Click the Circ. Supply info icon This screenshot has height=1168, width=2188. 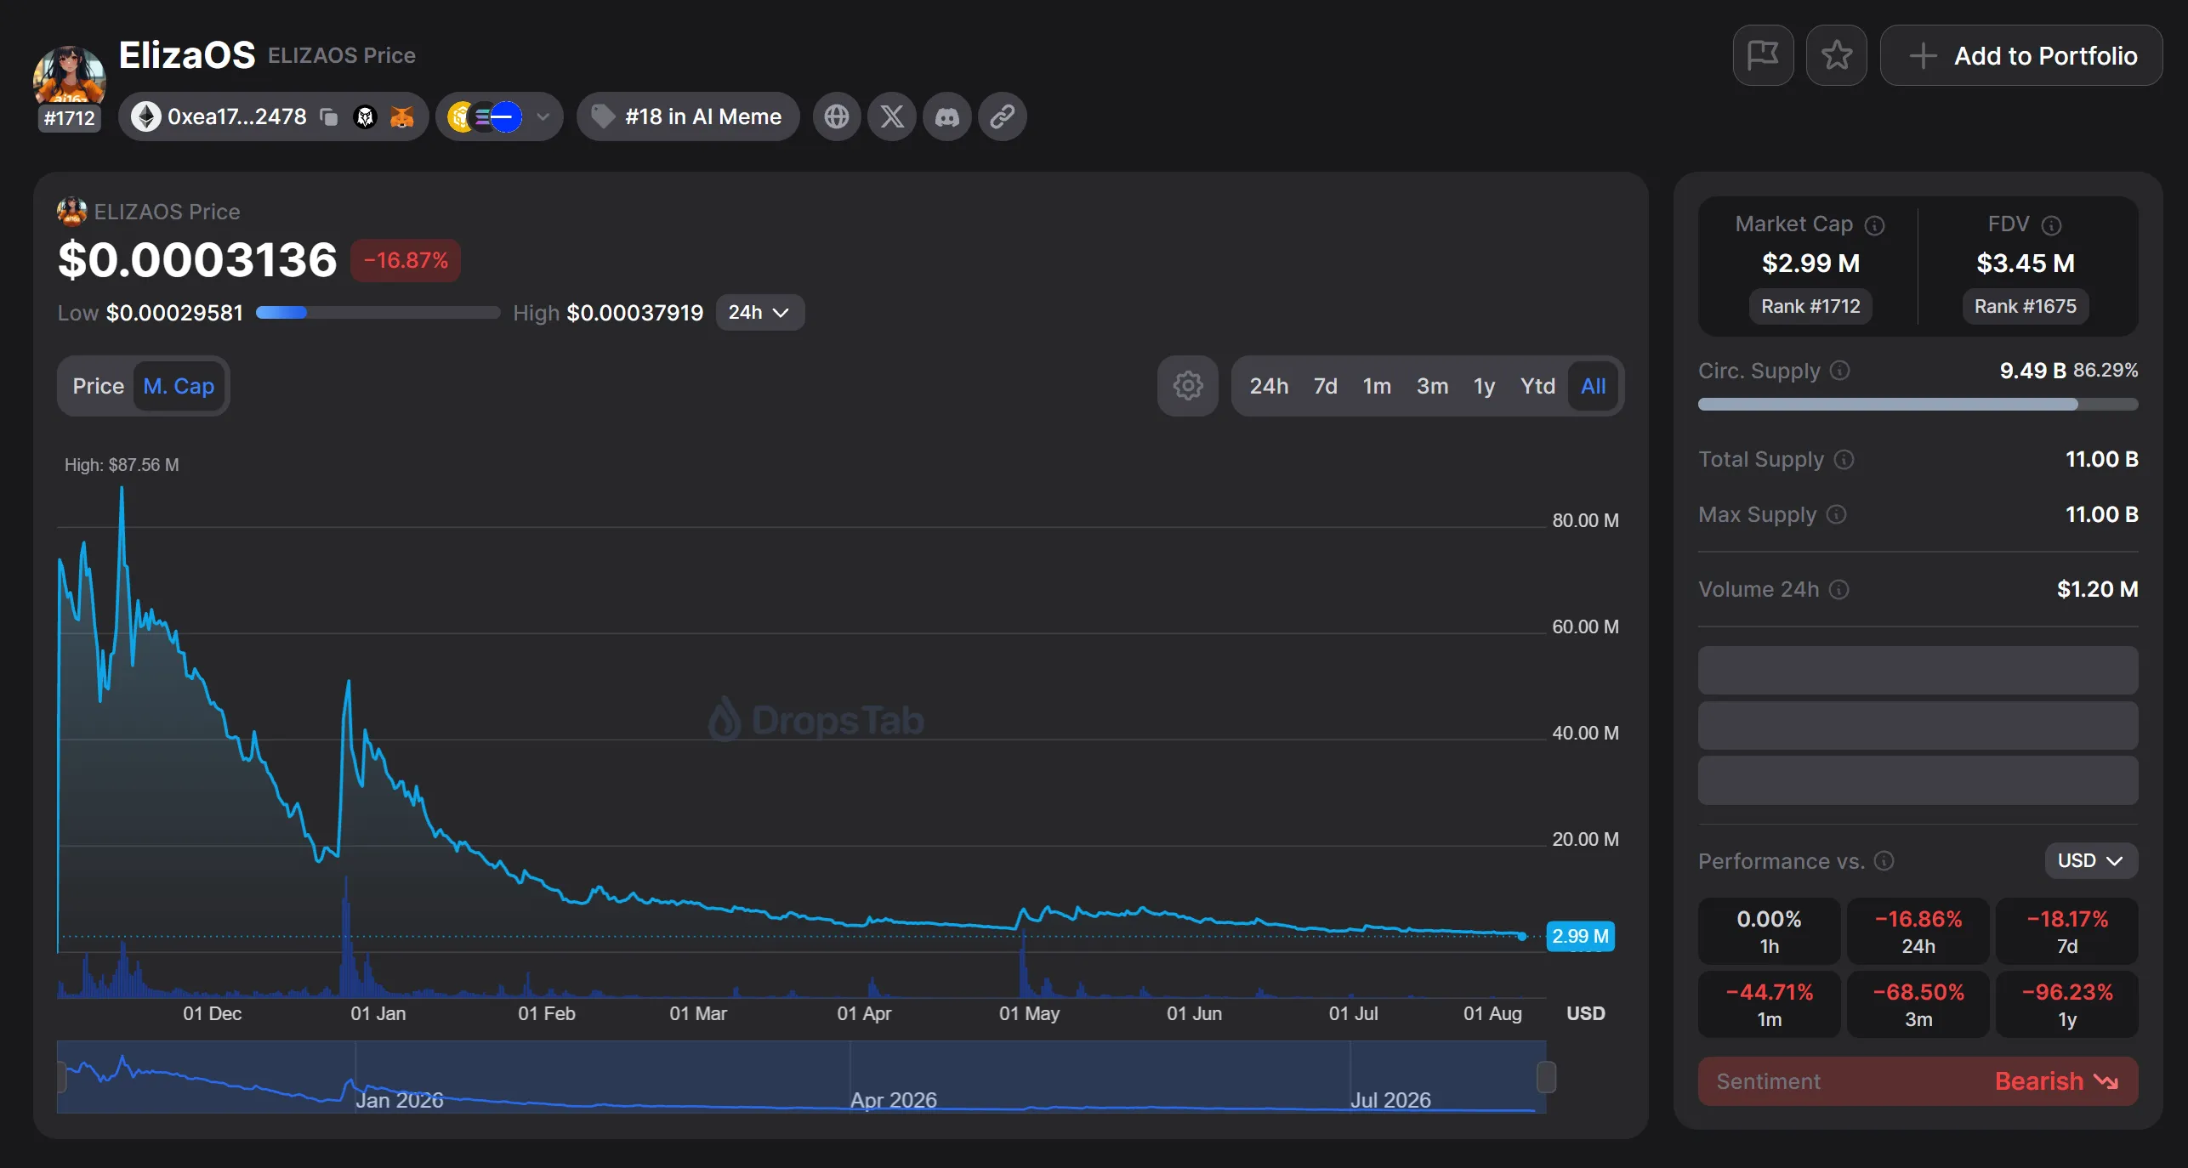(x=1840, y=371)
